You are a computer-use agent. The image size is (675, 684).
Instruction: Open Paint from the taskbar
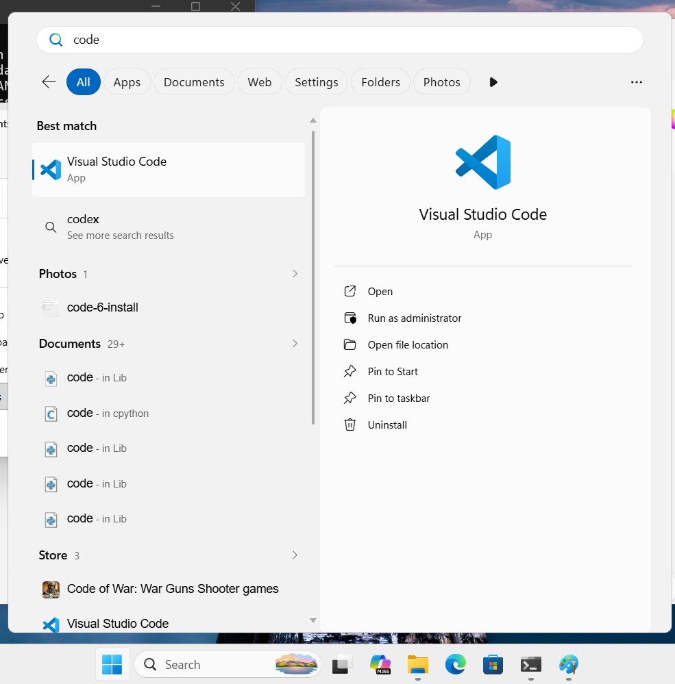569,664
